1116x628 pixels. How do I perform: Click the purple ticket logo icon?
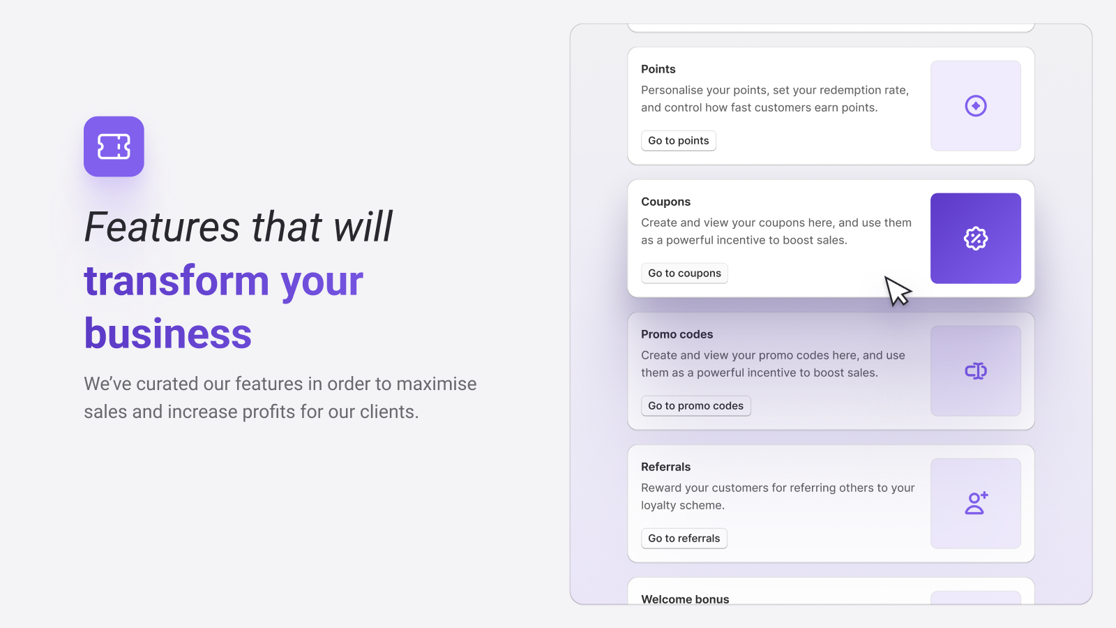114,147
